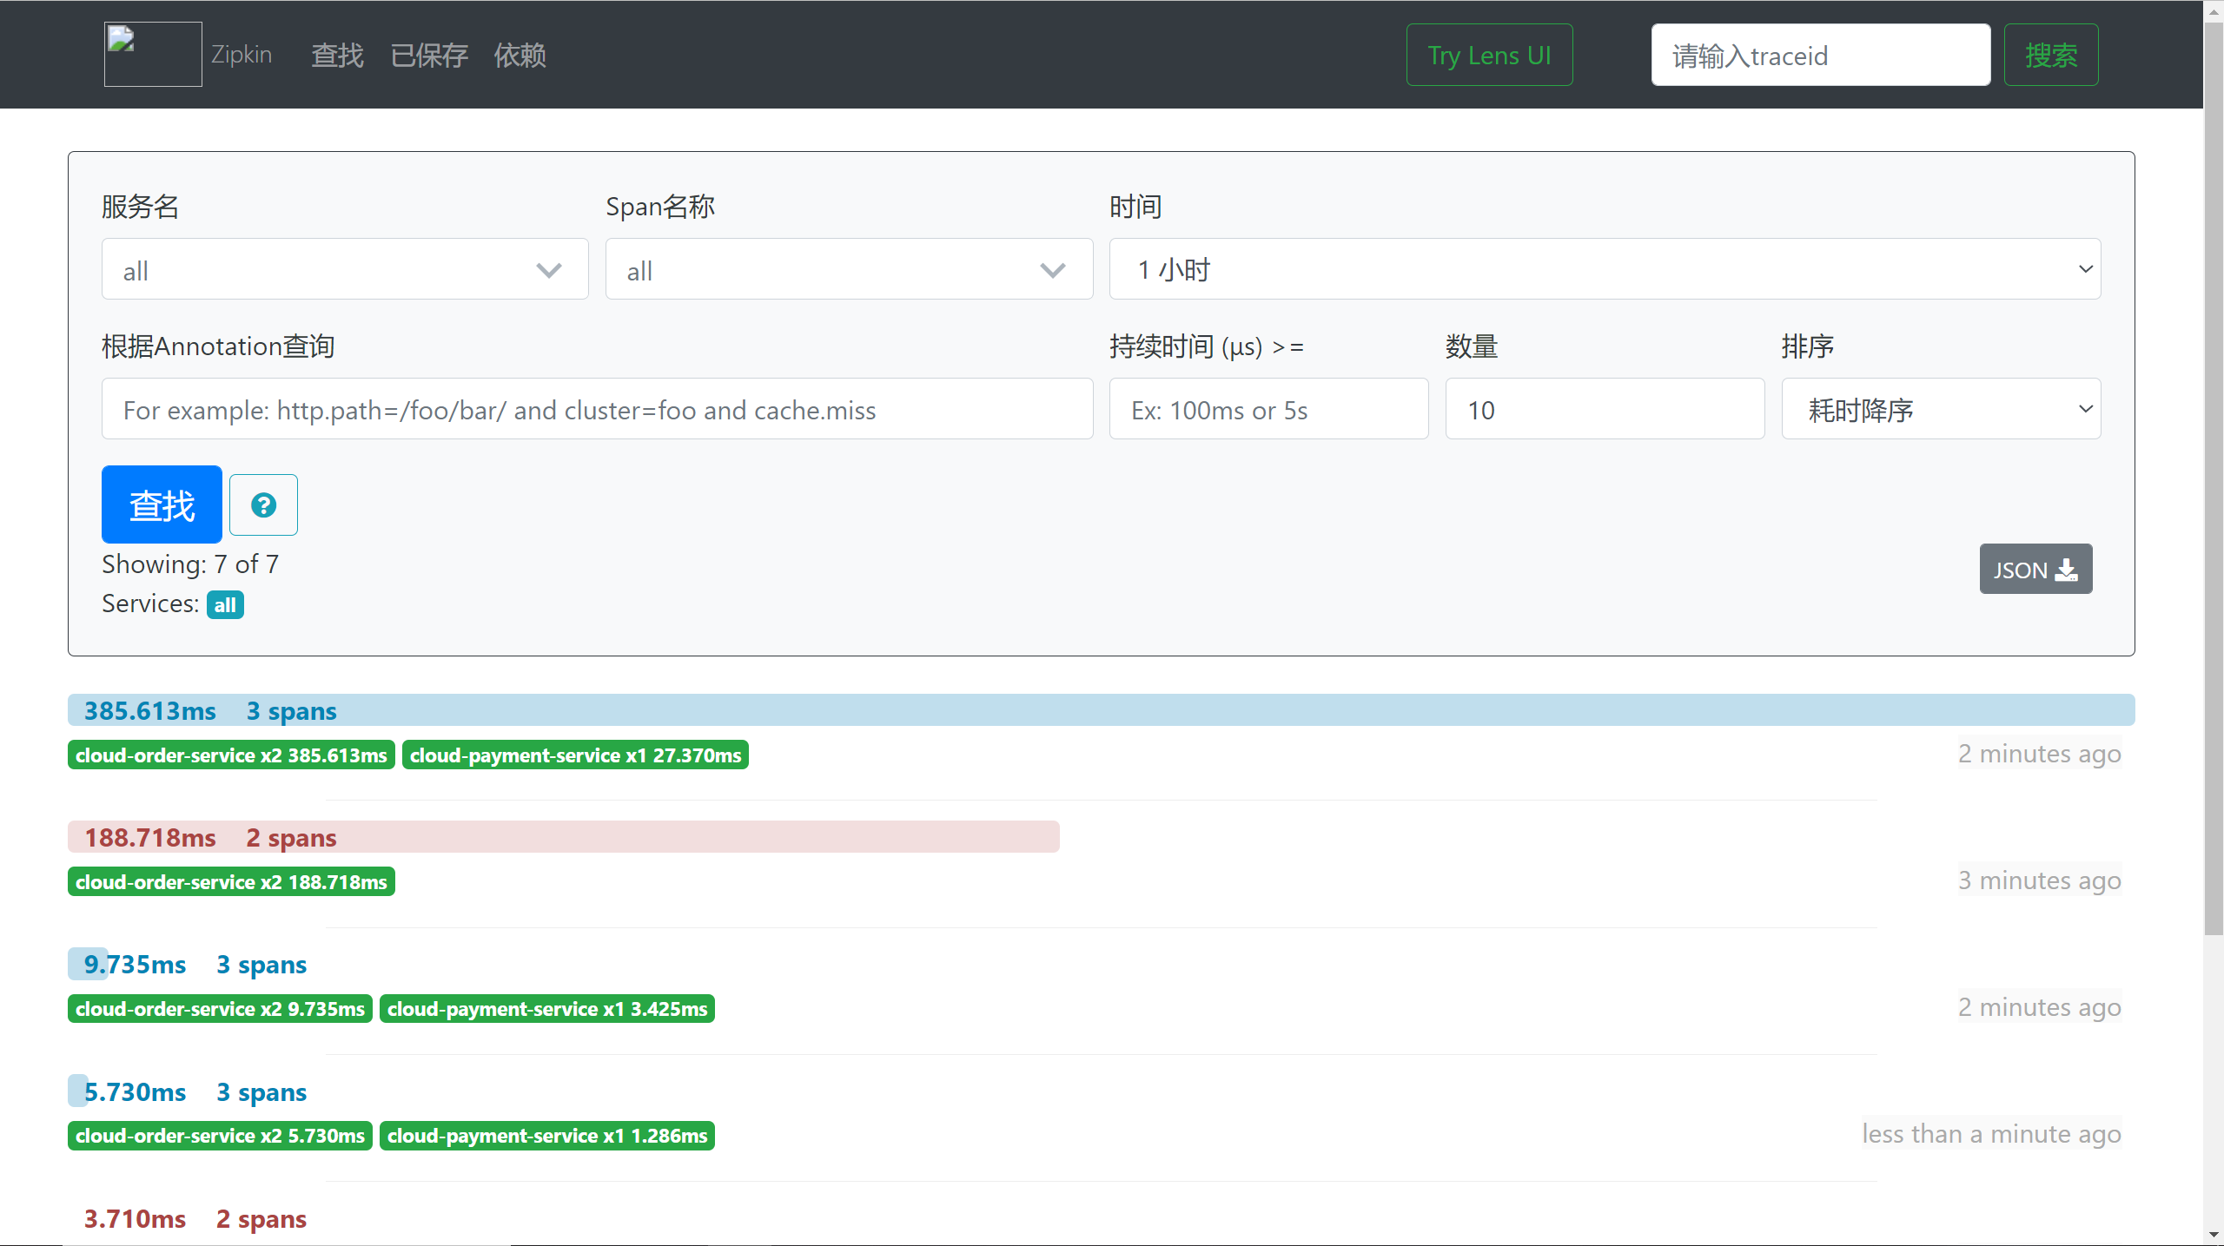Open the 依赖 dependencies nav item
The height and width of the screenshot is (1246, 2224).
[520, 56]
